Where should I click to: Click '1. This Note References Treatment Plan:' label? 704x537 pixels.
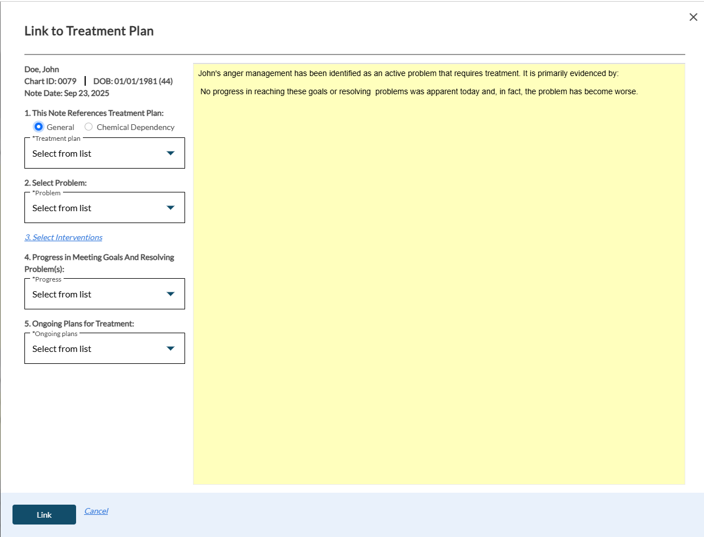[94, 113]
